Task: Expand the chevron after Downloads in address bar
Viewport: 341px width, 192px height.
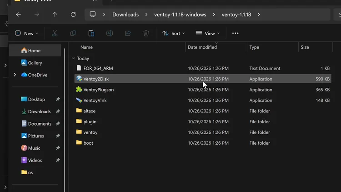Action: pyautogui.click(x=146, y=15)
